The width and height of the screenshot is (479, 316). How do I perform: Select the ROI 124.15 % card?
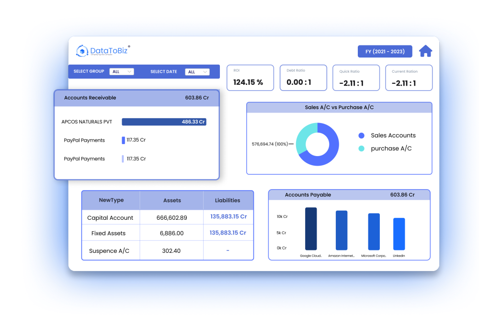[x=250, y=78]
